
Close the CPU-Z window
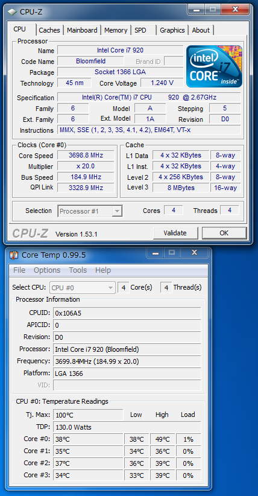235,9
